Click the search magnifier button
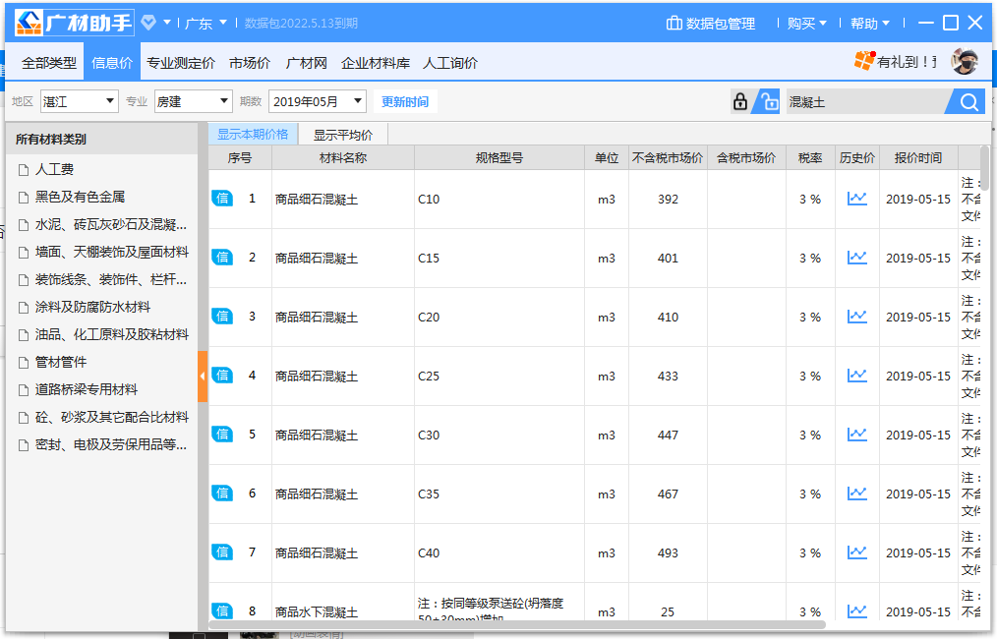Screen dimensions: 997x639 point(969,101)
